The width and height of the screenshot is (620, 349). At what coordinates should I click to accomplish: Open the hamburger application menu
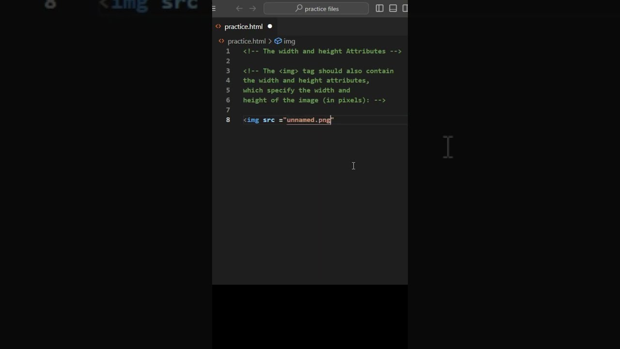point(214,8)
